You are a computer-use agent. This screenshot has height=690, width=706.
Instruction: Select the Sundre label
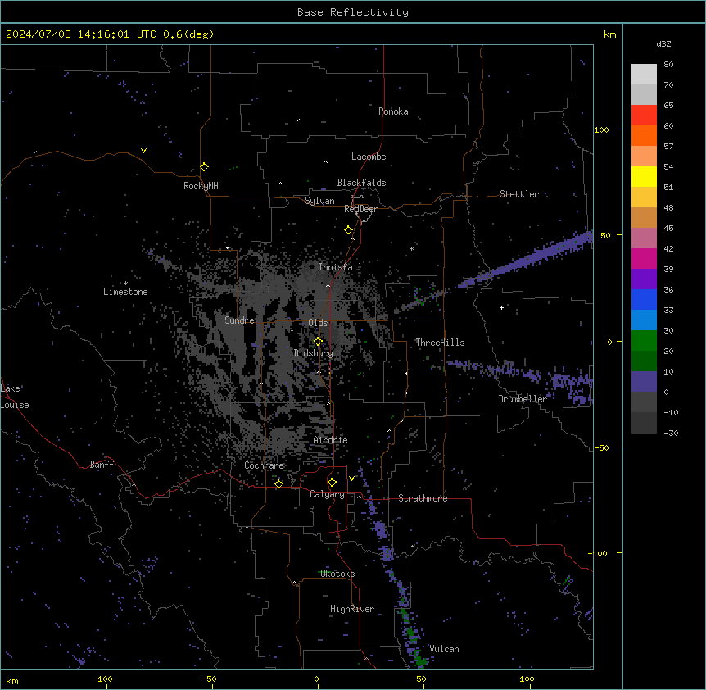point(239,320)
